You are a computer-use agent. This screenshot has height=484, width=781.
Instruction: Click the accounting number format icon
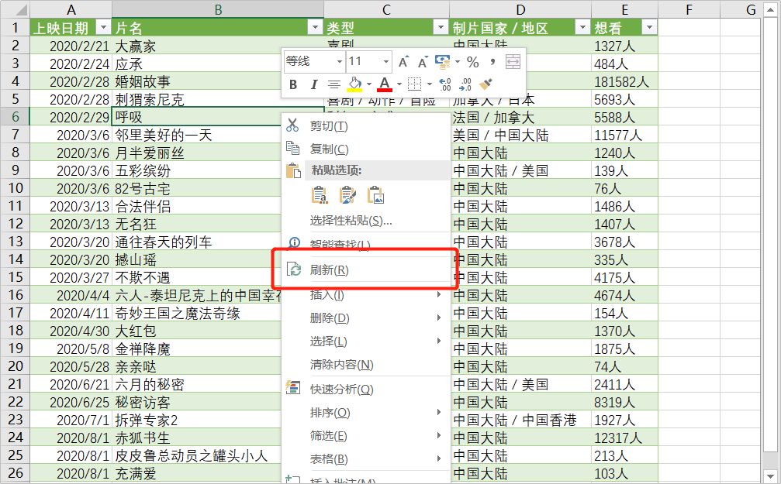tap(442, 62)
